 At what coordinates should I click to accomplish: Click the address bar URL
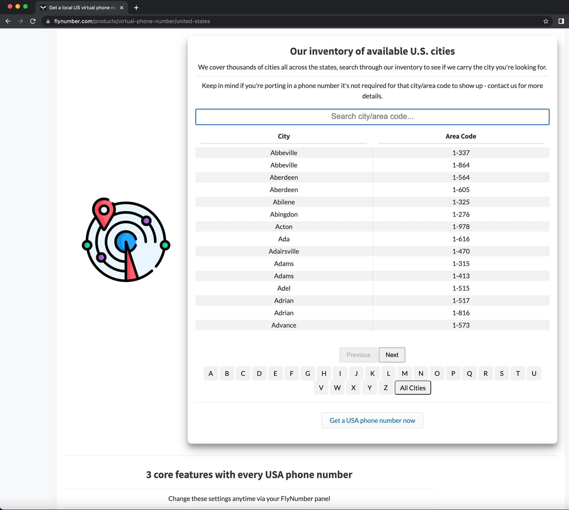[x=132, y=21]
